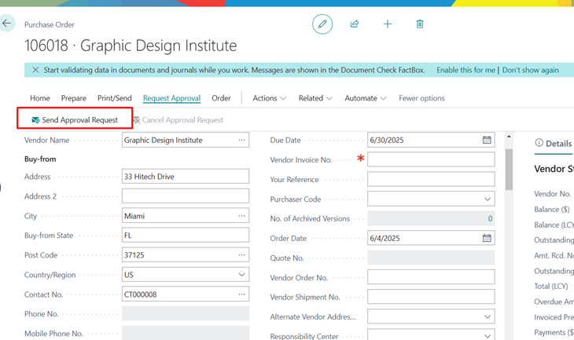Open Country/Region dropdown
The image size is (574, 340).
pos(241,275)
